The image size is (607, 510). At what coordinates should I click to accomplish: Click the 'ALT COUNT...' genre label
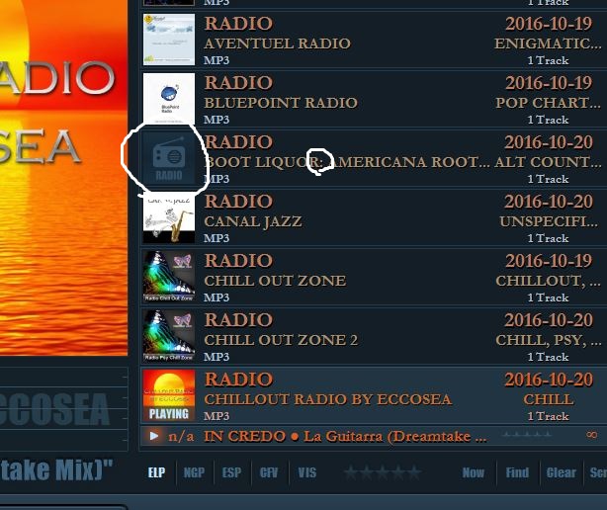[548, 162]
